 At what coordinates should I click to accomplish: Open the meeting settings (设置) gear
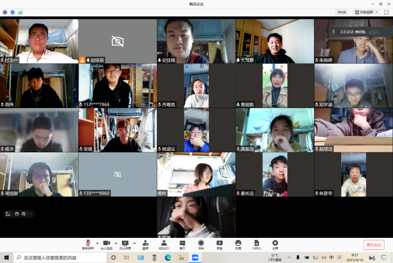pos(275,245)
